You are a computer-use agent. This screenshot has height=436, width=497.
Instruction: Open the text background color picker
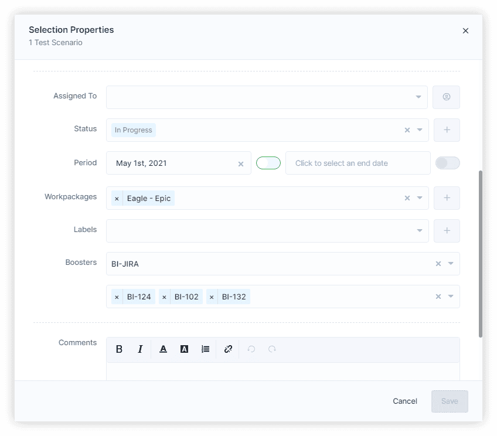click(184, 349)
